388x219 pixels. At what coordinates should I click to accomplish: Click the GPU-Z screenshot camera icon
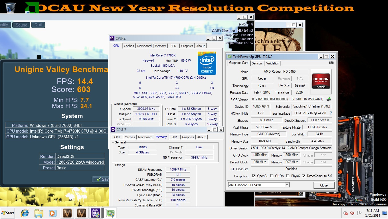(x=331, y=63)
